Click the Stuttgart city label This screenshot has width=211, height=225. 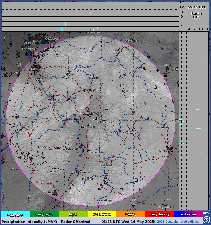click(105, 185)
